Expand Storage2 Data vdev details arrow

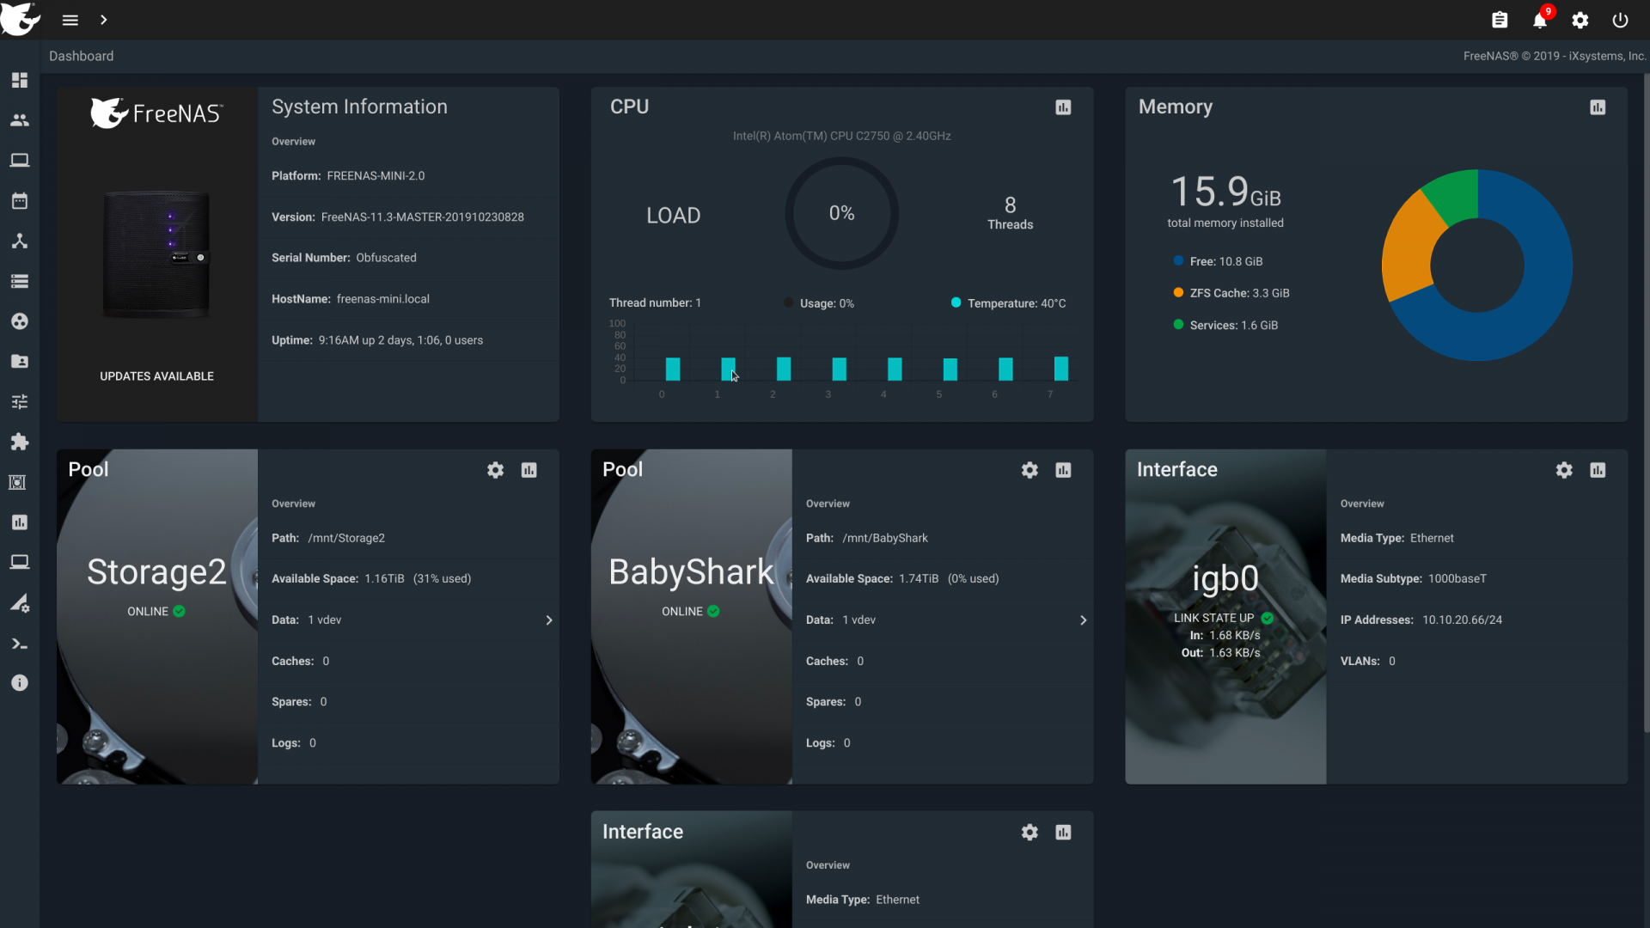point(549,620)
